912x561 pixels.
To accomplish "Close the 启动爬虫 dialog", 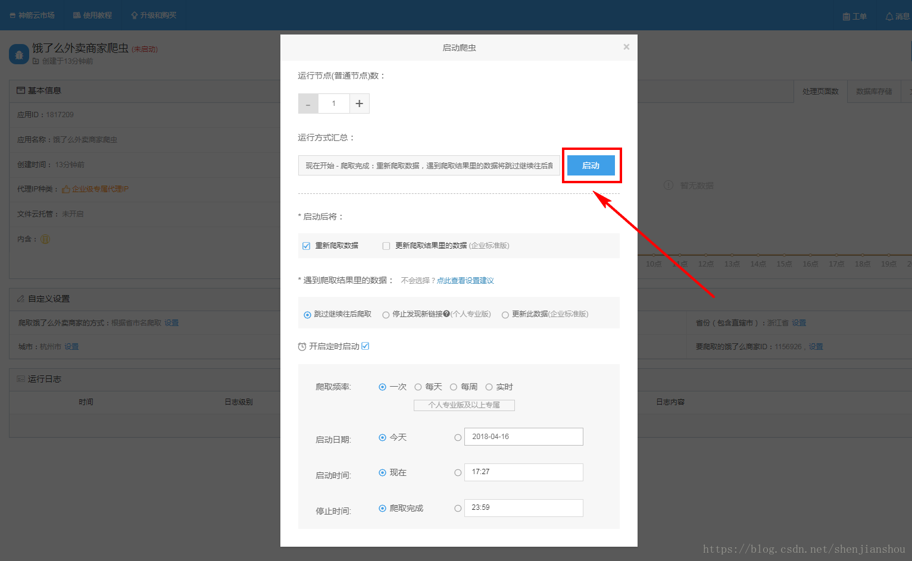I will point(626,47).
